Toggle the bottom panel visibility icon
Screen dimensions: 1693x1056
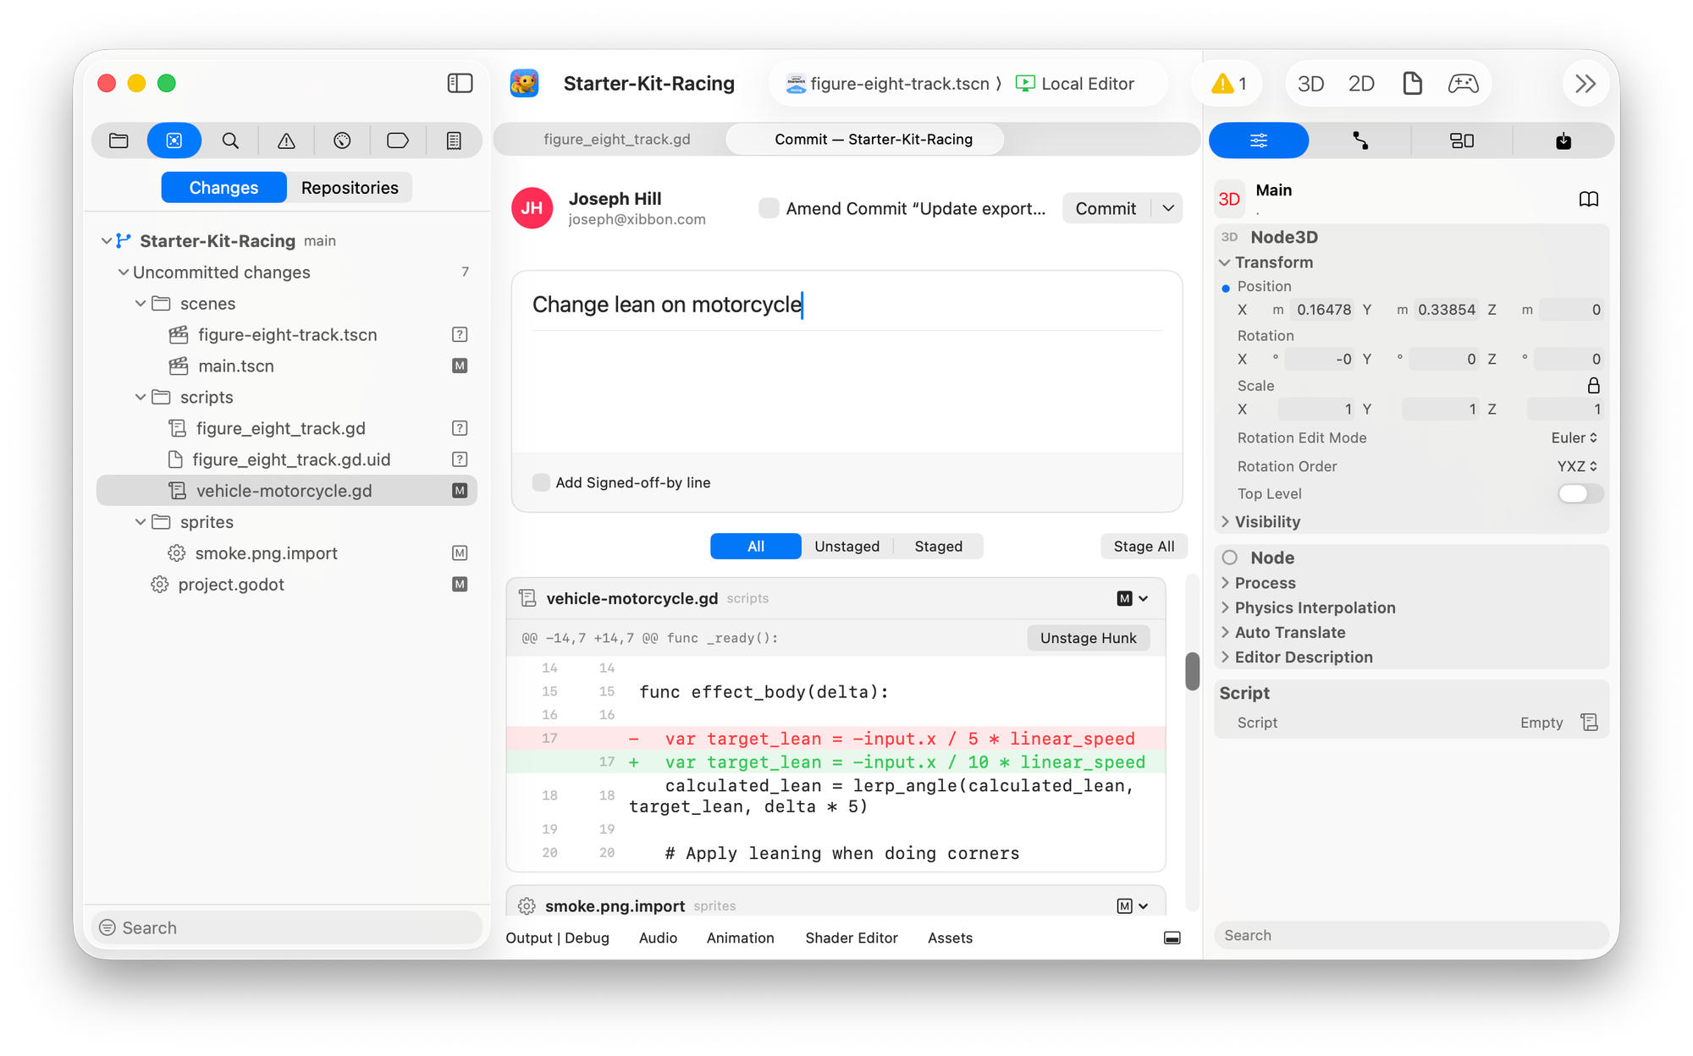click(1172, 938)
